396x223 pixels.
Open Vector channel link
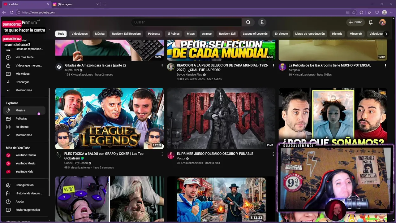coord(181,159)
